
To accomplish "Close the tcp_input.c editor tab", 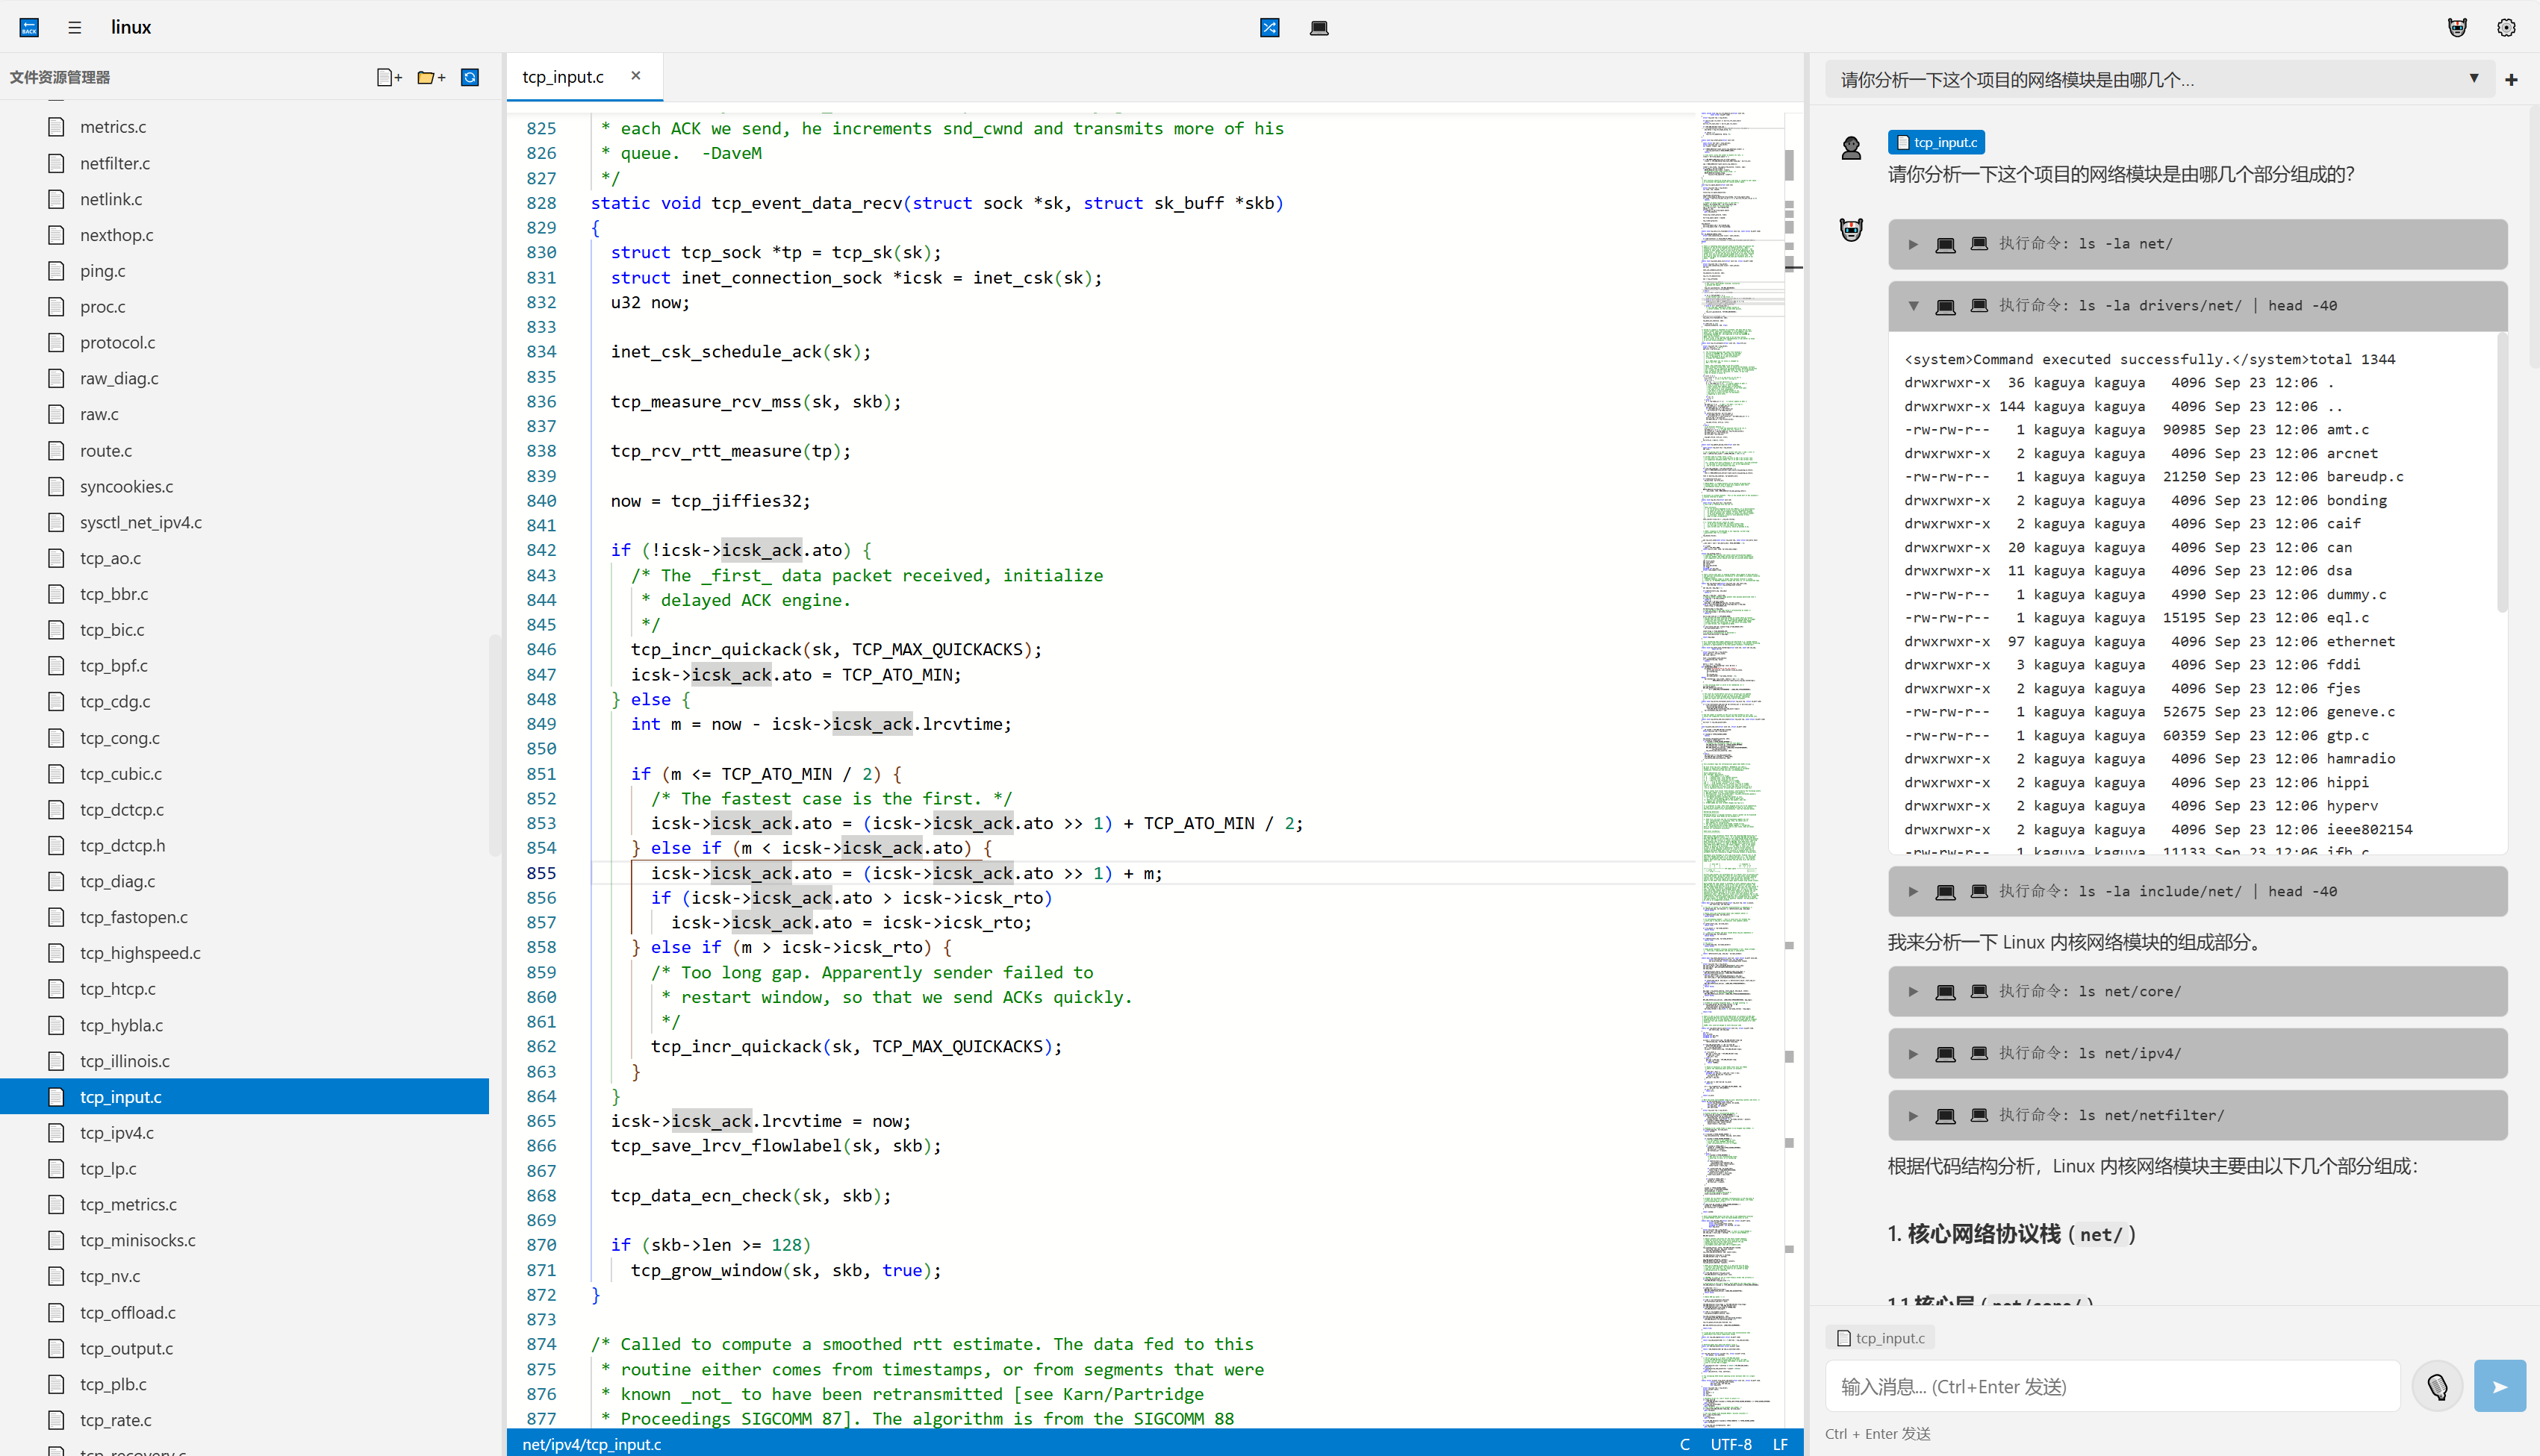I will tap(635, 76).
